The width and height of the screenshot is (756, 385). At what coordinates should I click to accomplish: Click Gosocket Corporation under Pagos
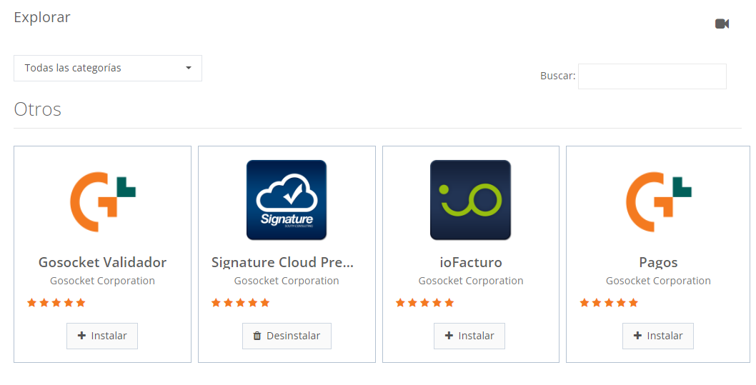click(x=658, y=281)
